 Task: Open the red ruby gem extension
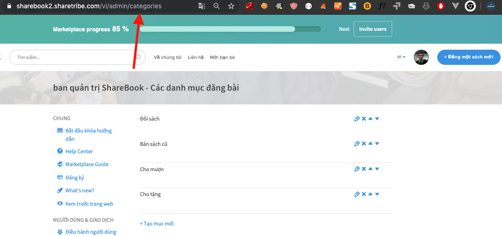pos(250,6)
